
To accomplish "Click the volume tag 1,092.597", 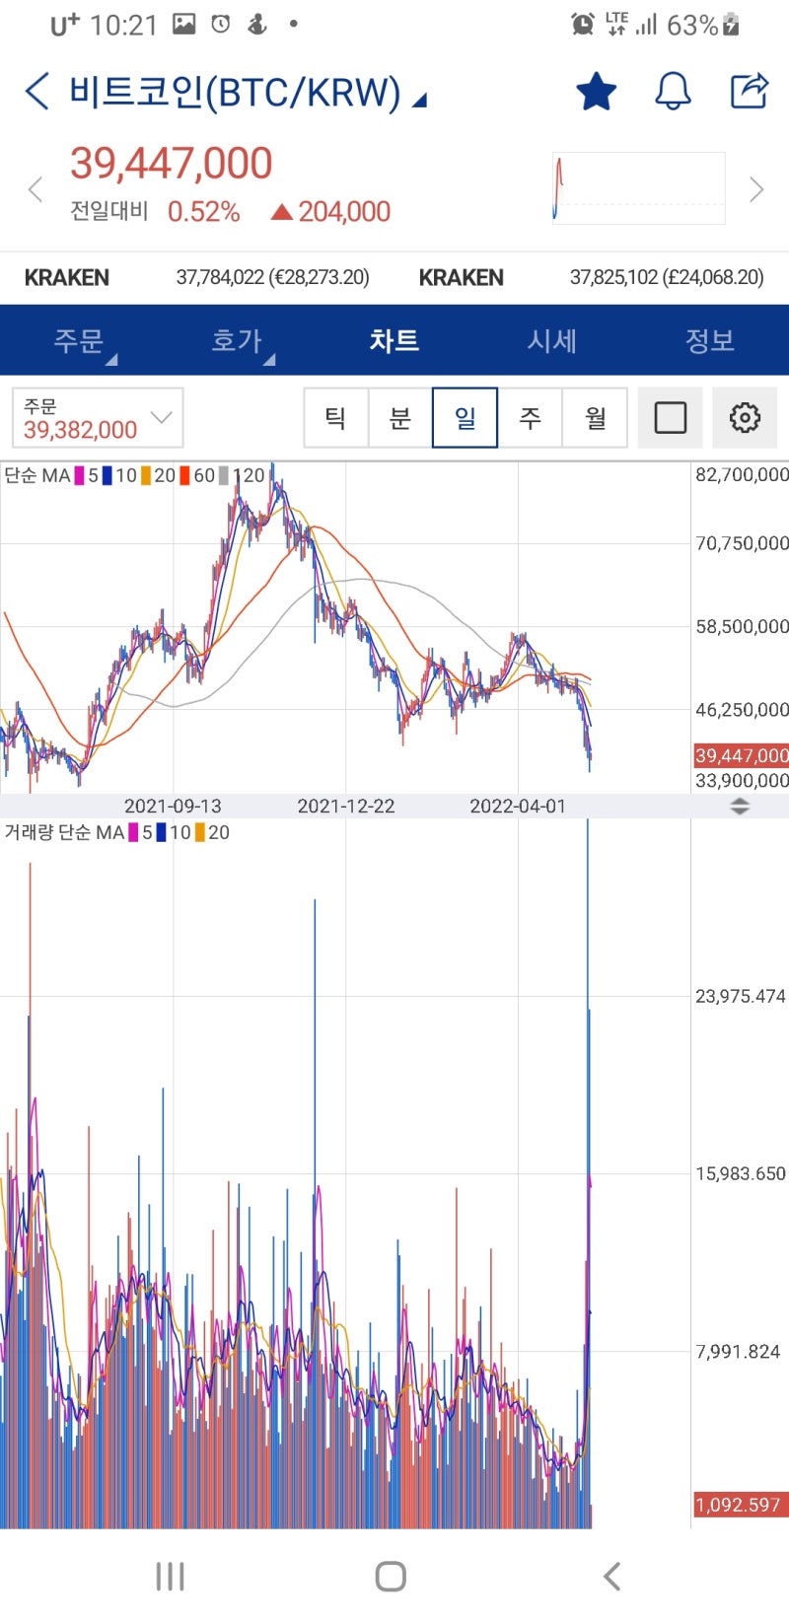I will click(742, 1505).
